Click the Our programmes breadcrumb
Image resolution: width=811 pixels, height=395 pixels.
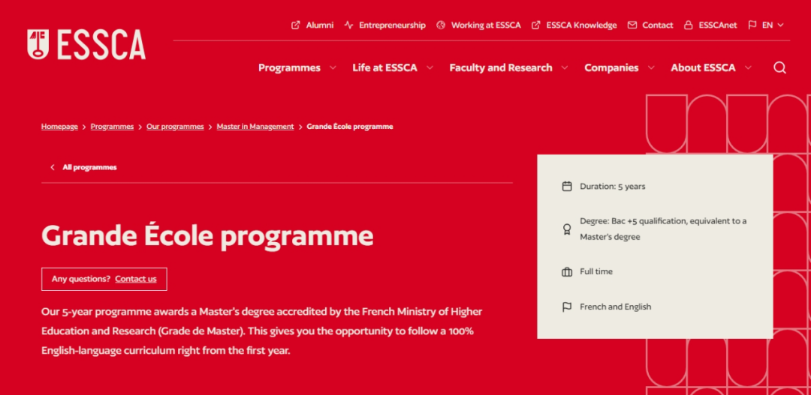click(175, 127)
